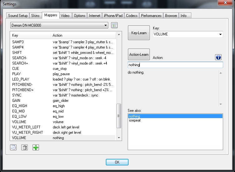Select the EQ_LOW mapping row
The height and width of the screenshot is (172, 235).
click(64, 117)
